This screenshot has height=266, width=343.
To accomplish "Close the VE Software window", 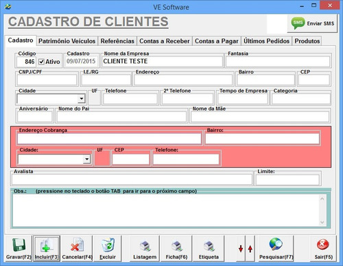I will [x=329, y=5].
